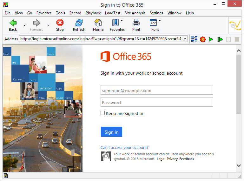Click the Office 365 logo

(126, 57)
